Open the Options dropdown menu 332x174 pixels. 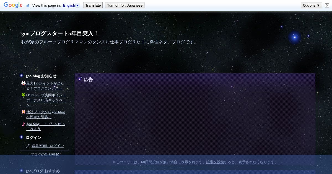312,5
